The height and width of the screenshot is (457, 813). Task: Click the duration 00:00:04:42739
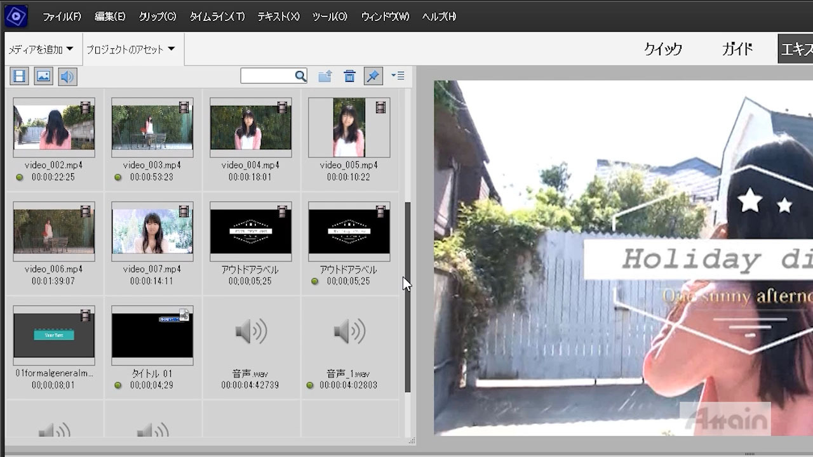251,385
